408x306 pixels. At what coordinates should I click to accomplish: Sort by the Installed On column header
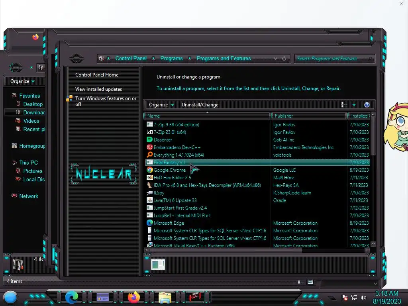pos(360,116)
